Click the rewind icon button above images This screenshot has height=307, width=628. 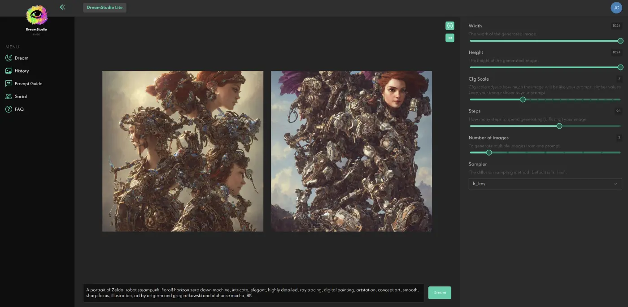coord(449,38)
